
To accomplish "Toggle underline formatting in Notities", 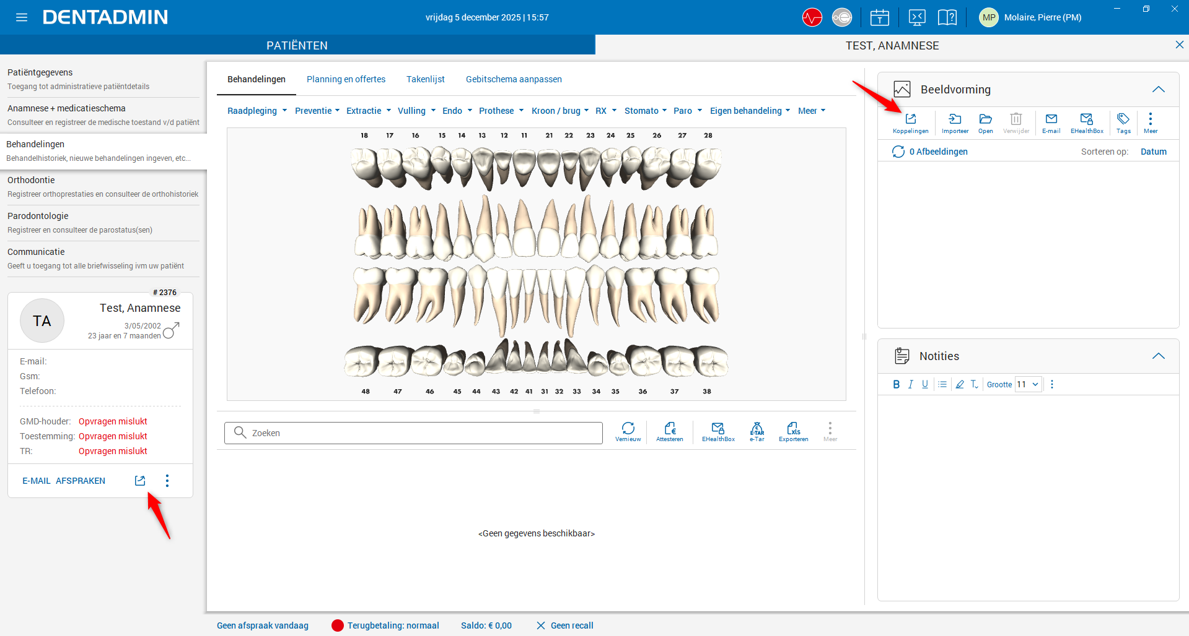I will click(x=925, y=384).
